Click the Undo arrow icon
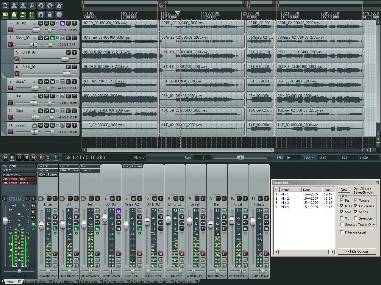This screenshot has width=381, height=285. 41,5
